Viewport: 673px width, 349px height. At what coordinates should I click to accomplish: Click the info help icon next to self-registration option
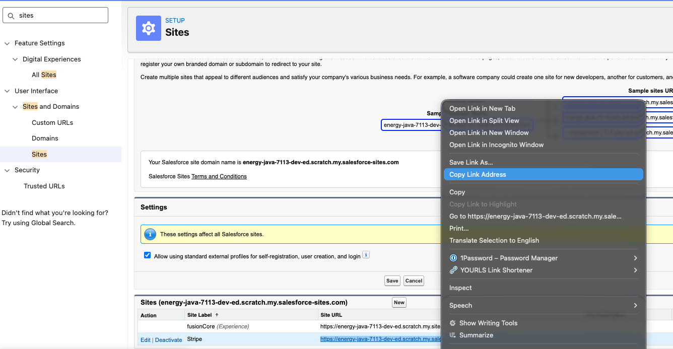(366, 255)
